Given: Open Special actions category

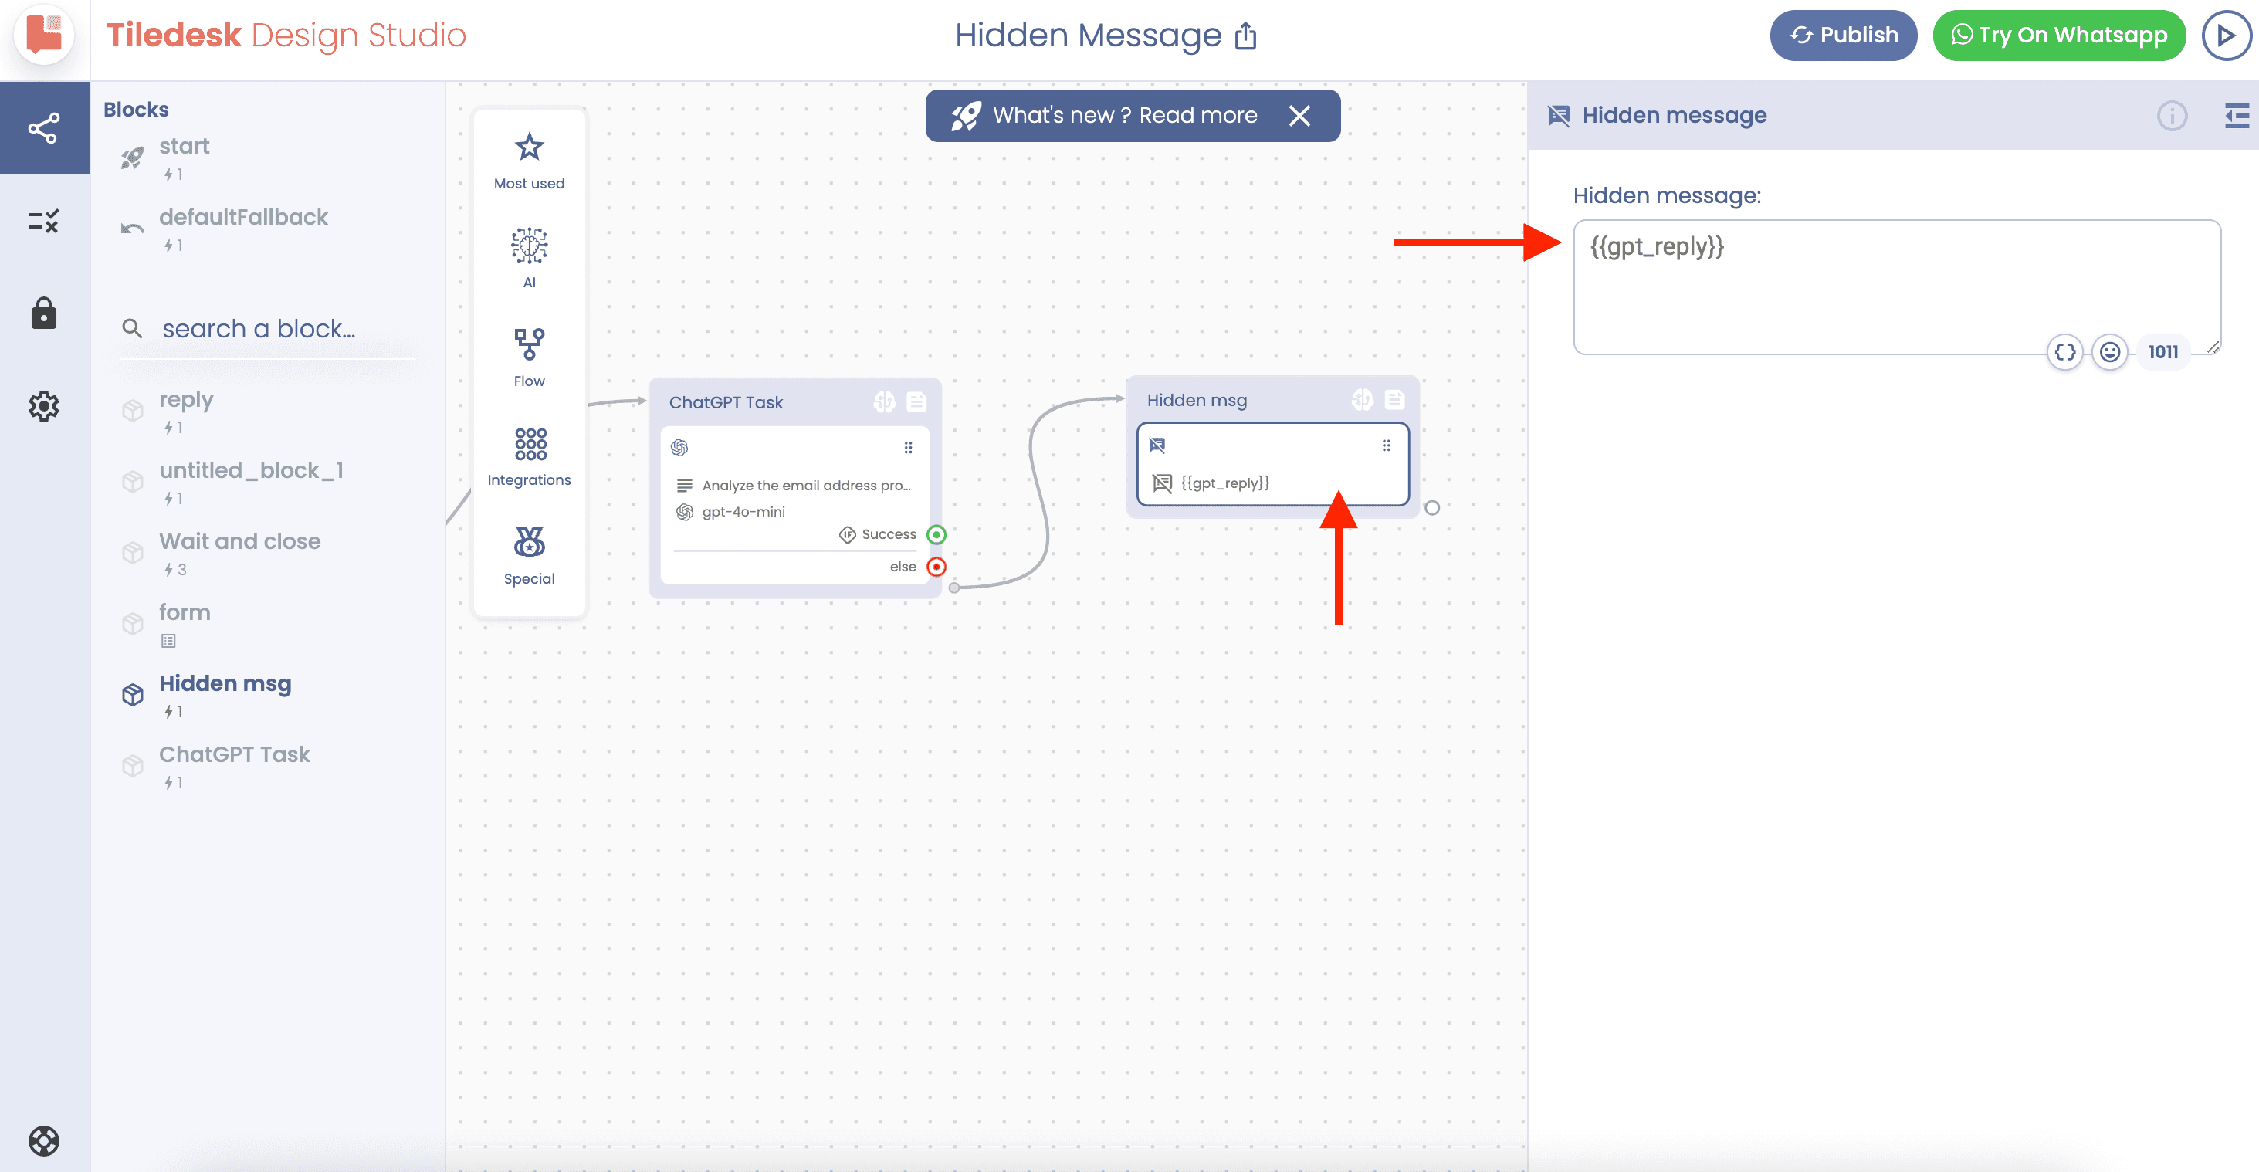Looking at the screenshot, I should (x=529, y=555).
